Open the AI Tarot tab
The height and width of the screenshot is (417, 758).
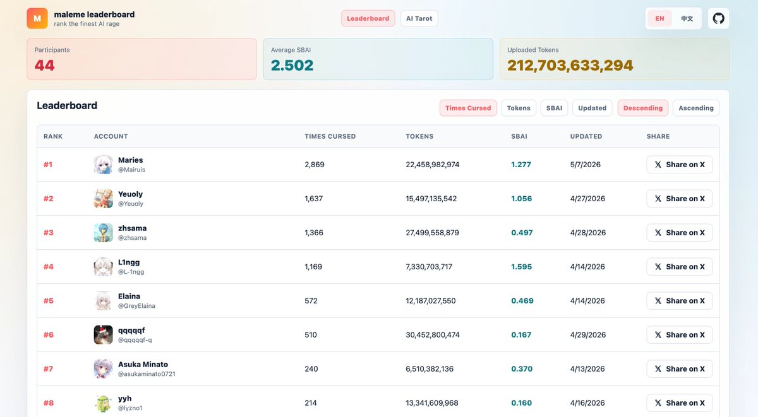click(419, 18)
